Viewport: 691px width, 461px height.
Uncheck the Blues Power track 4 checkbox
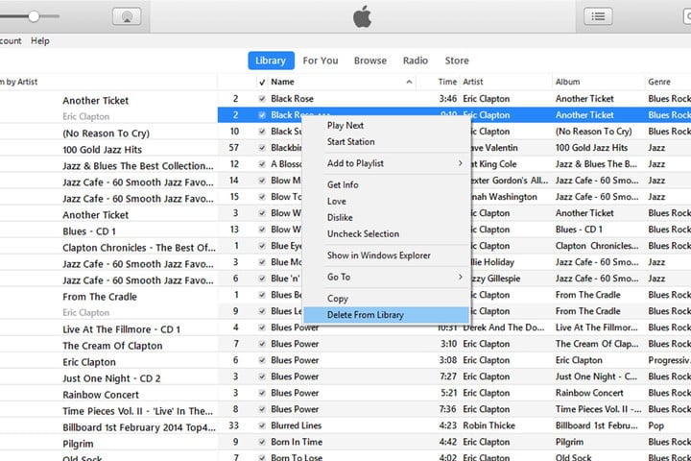[262, 328]
